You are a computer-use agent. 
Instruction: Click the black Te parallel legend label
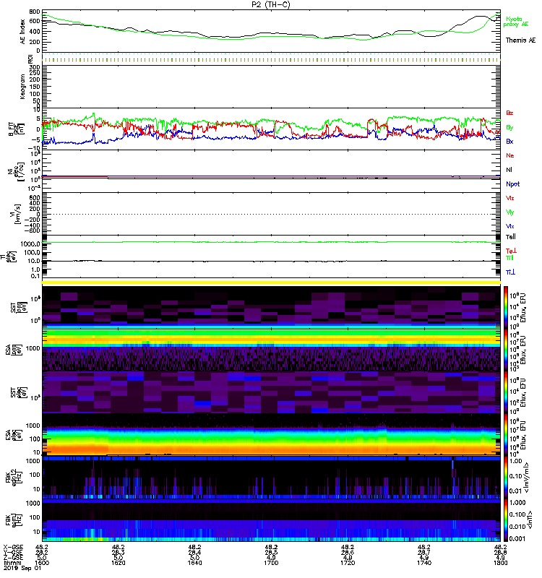coord(510,237)
